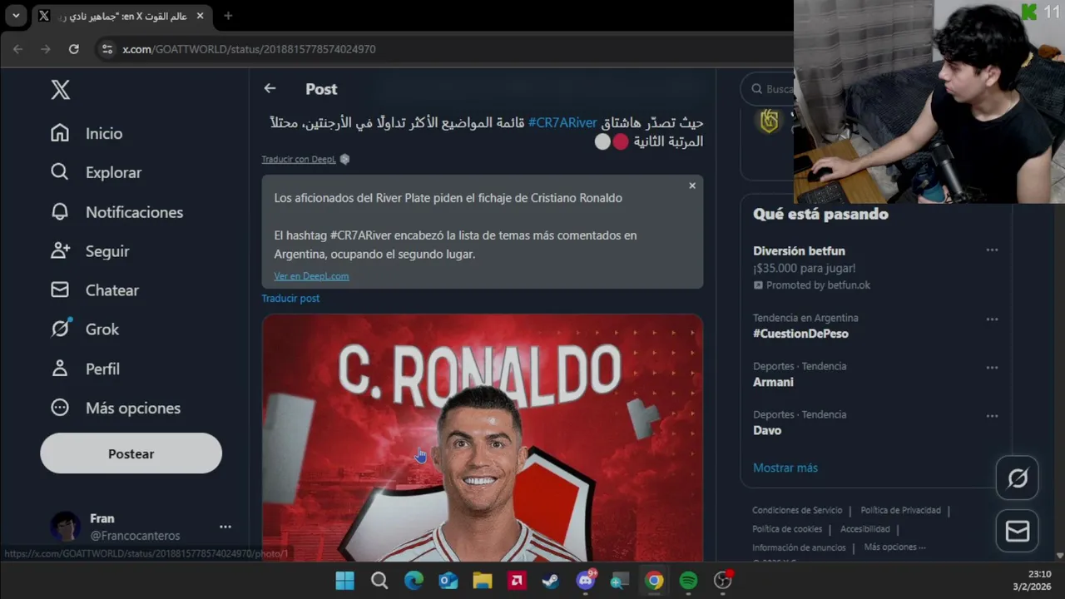Open the #CR7ARiver hashtag link

(x=562, y=123)
